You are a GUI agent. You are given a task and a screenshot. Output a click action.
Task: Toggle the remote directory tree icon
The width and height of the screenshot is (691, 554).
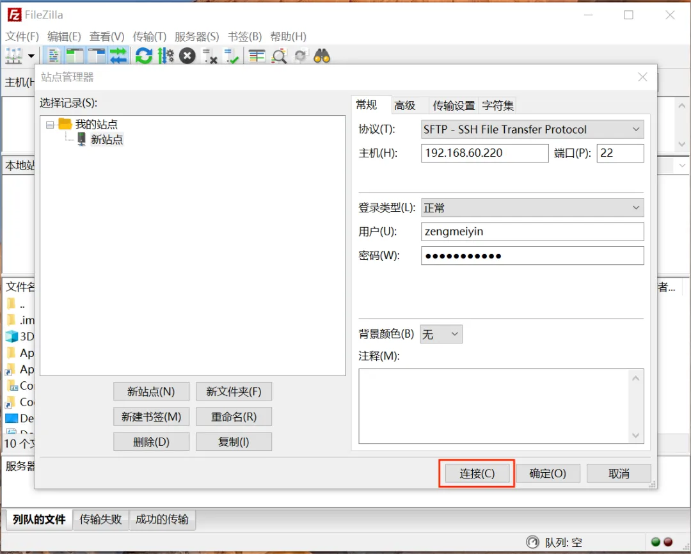coord(97,56)
